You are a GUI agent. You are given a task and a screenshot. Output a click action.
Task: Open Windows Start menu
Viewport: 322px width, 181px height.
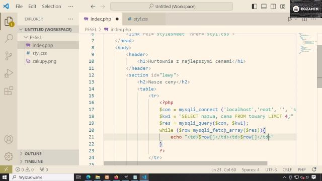[x=5, y=177]
